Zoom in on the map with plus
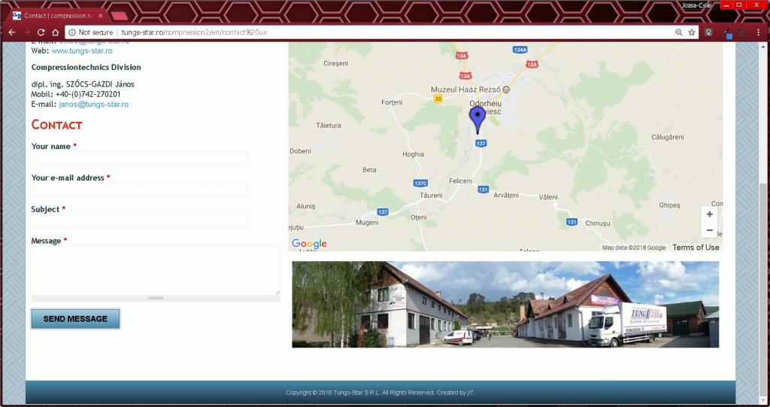The height and width of the screenshot is (407, 770). [x=709, y=214]
